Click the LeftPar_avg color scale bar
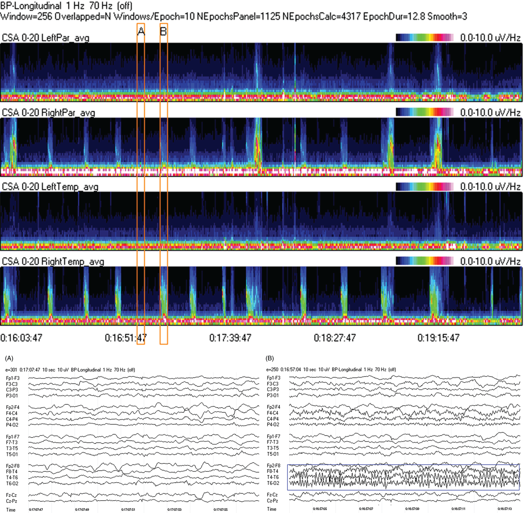This screenshot has width=525, height=513. click(424, 38)
